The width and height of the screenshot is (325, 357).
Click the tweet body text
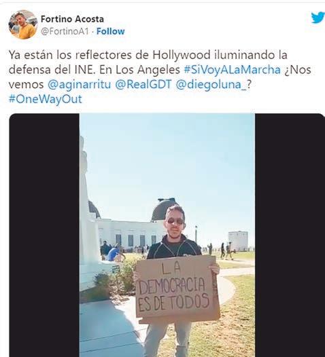[160, 77]
